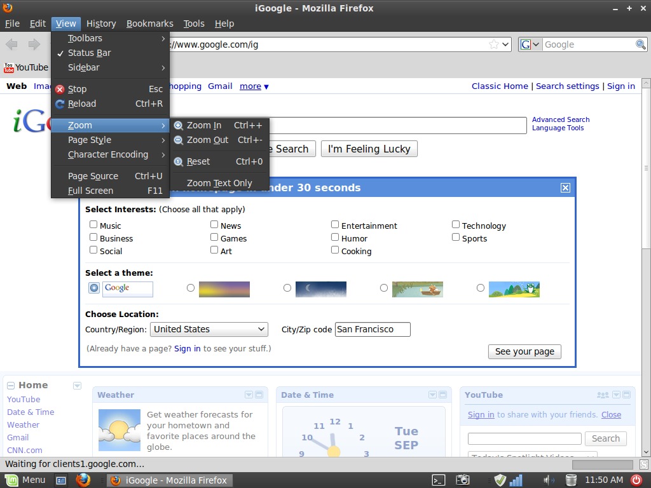Open the trash can tray icon
The height and width of the screenshot is (488, 651).
[x=572, y=480]
